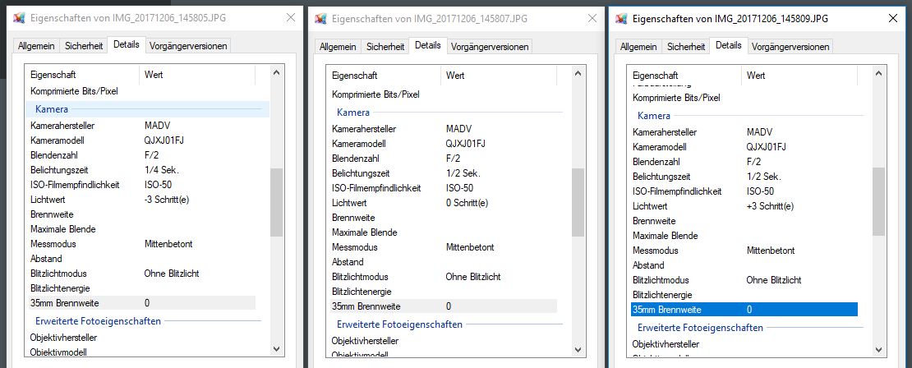Select Allgemein tab in the 145809 window
This screenshot has height=368, width=912.
638,47
